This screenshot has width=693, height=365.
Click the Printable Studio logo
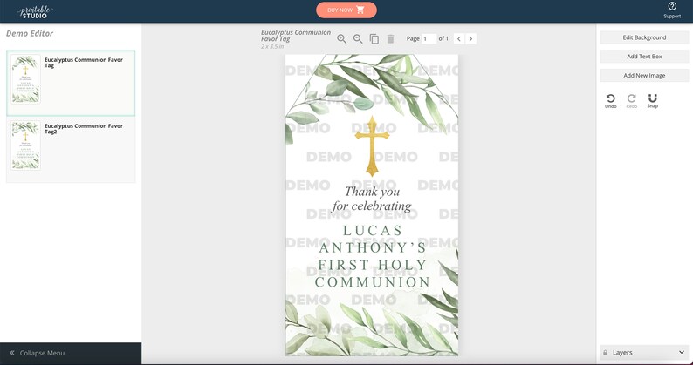(x=34, y=11)
